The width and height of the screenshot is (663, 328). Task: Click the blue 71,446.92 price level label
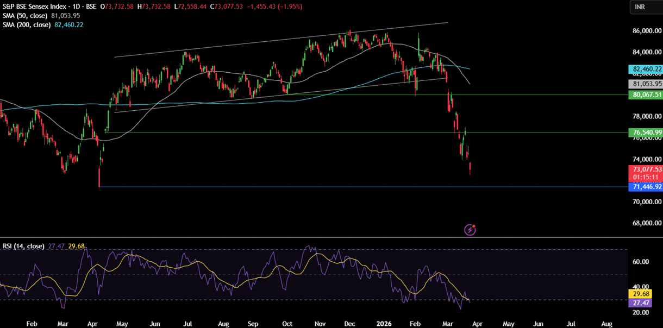click(646, 187)
